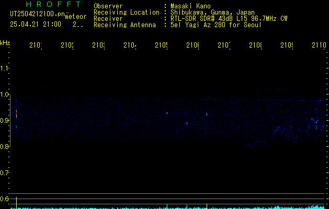
Task: Click the 2101 time axis marker
Action: click(x=36, y=45)
